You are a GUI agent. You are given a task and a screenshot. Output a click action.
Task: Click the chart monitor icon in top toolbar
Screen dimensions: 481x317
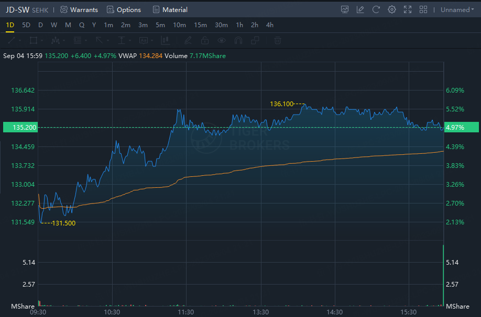[x=344, y=9]
